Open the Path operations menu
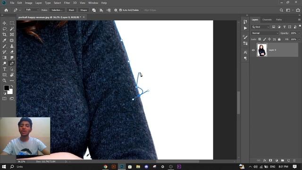302x170 pixels. (94, 10)
